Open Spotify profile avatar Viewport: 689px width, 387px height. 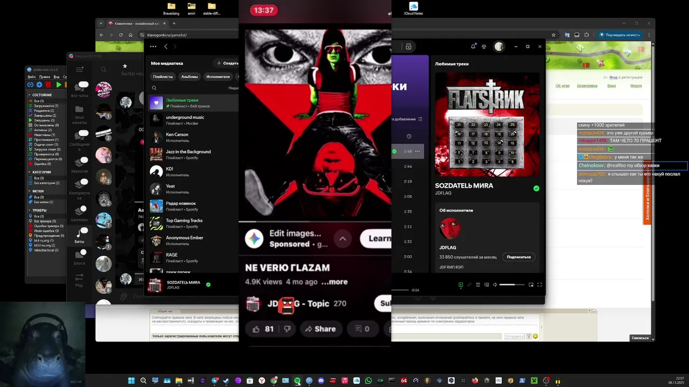pyautogui.click(x=499, y=47)
